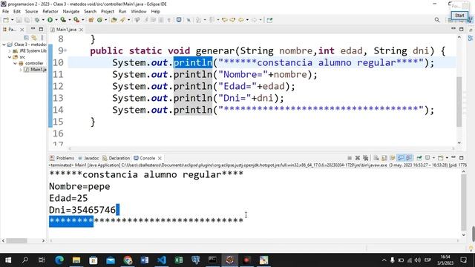Click New Java Class green icon
Viewport: 475px width, 267px height.
point(99,20)
